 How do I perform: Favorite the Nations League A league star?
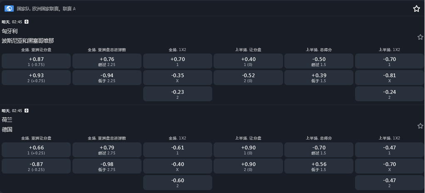pyautogui.click(x=416, y=9)
